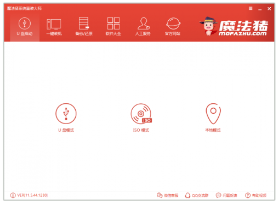Click the VER[11.5.44.1230] version text

(32, 195)
